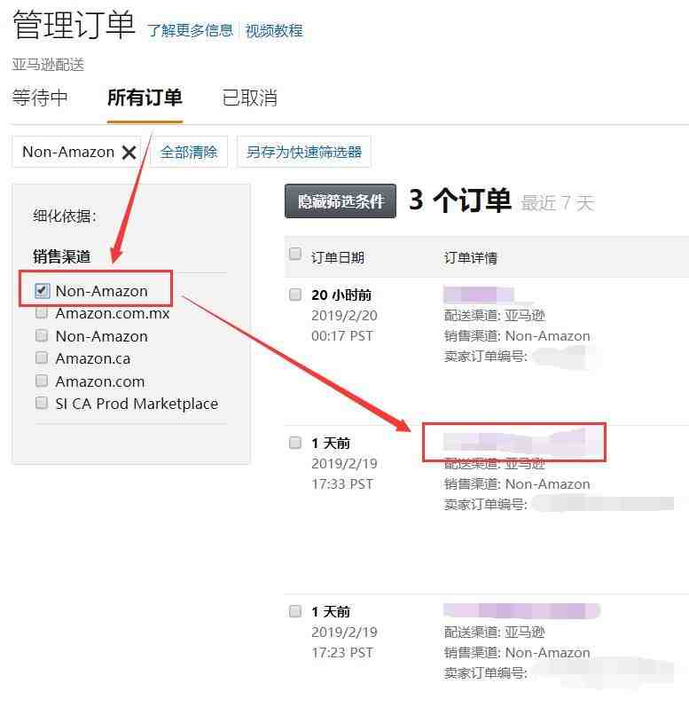Toggle the select-all orders header checkbox

click(x=295, y=254)
